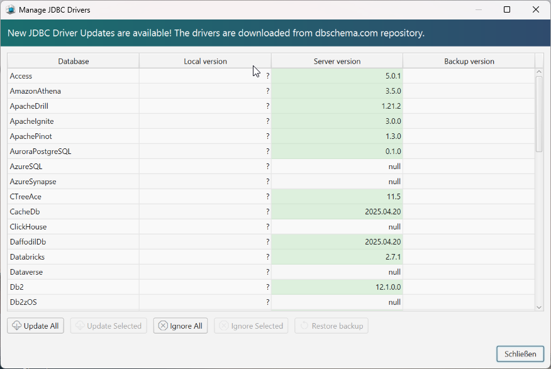Click server version 0.1.0 cell
The height and width of the screenshot is (369, 551).
337,151
